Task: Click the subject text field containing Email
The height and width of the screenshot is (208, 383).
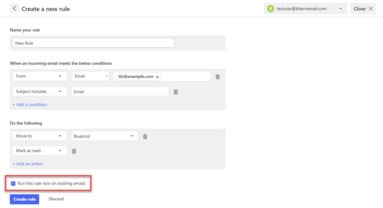Action: [120, 91]
